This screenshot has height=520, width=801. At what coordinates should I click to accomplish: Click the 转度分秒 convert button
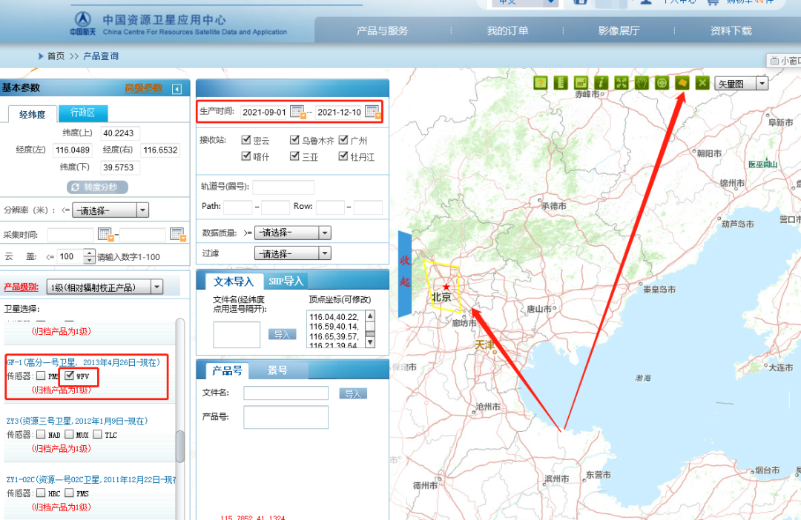(97, 187)
